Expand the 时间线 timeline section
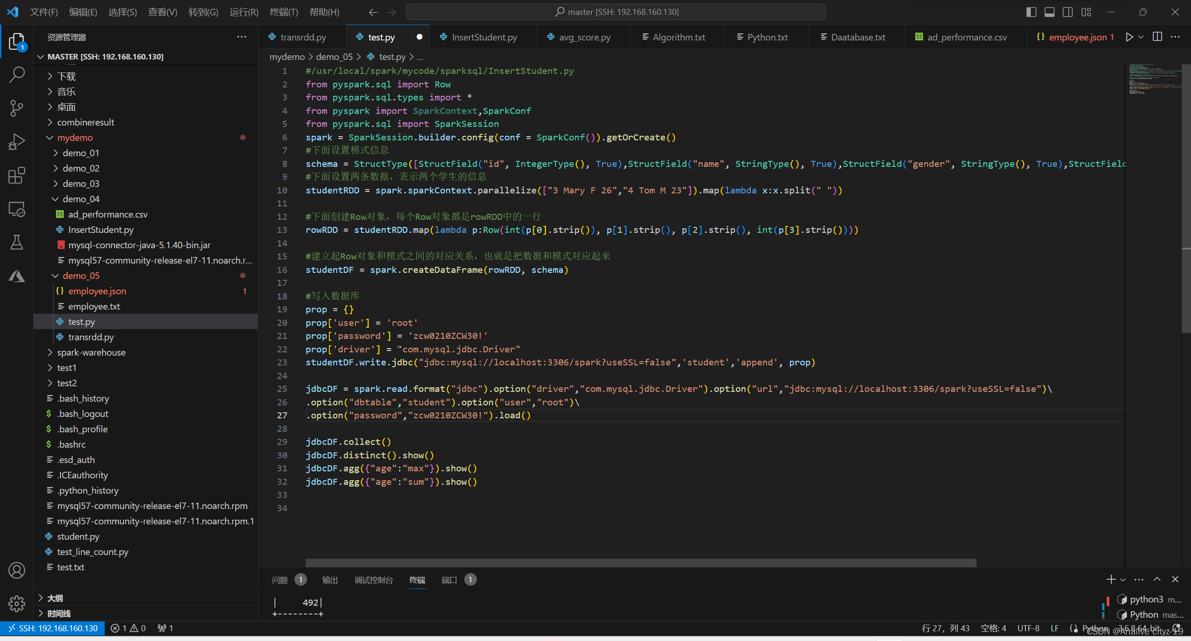 pyautogui.click(x=146, y=614)
